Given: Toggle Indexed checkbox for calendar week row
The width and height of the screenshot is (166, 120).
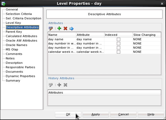Looking at the screenshot, I should tap(118, 52).
